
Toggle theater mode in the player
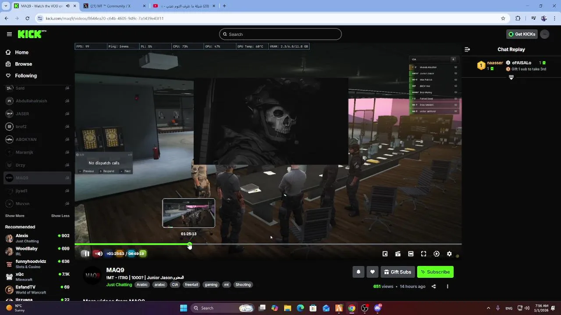click(x=411, y=254)
